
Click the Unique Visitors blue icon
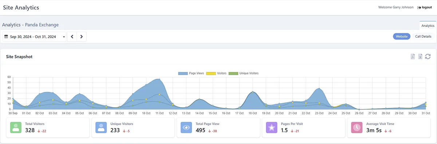101,127
